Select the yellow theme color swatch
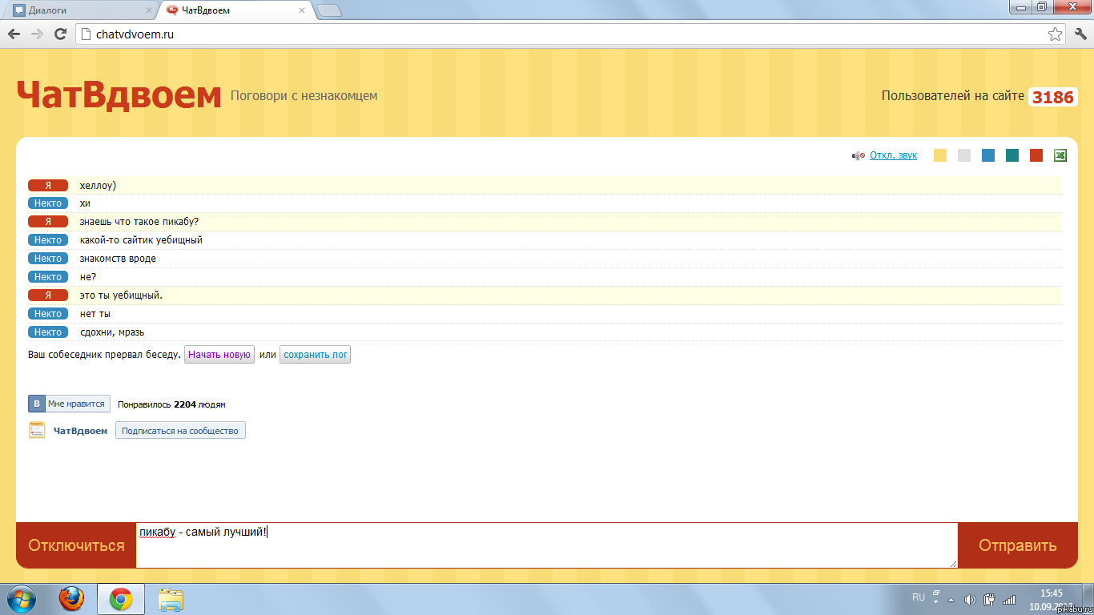This screenshot has height=615, width=1094. pyautogui.click(x=940, y=155)
